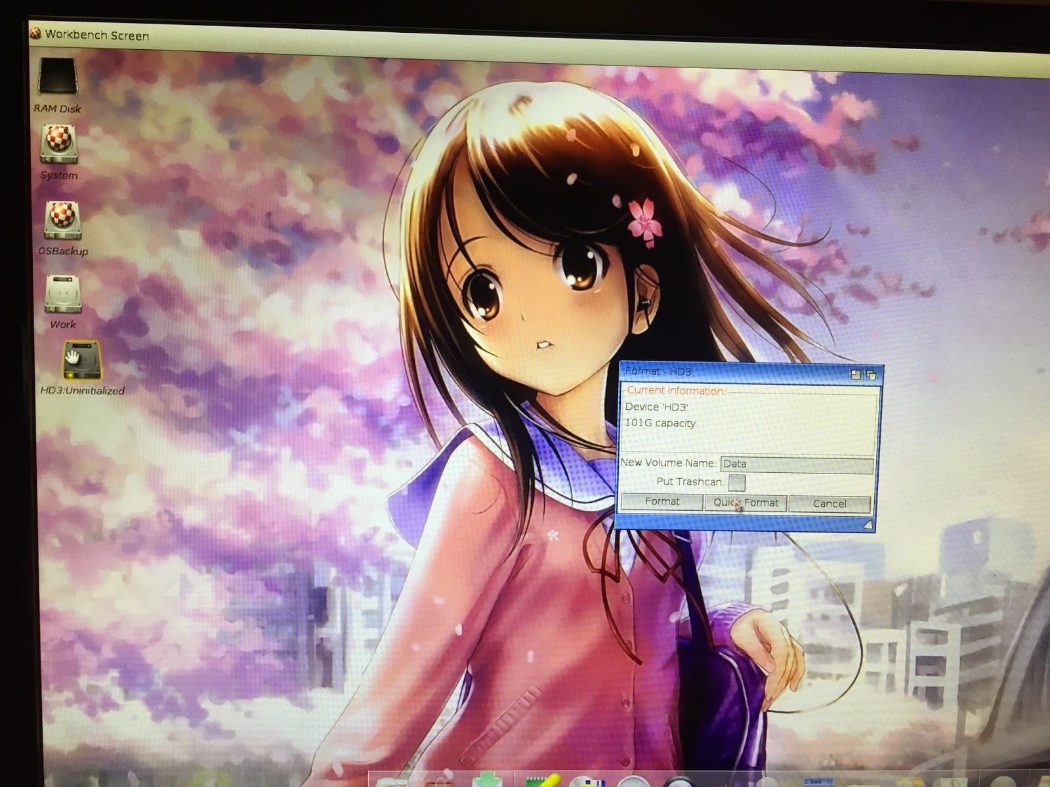
Task: Click the resize gadget of Format window
Action: click(868, 525)
